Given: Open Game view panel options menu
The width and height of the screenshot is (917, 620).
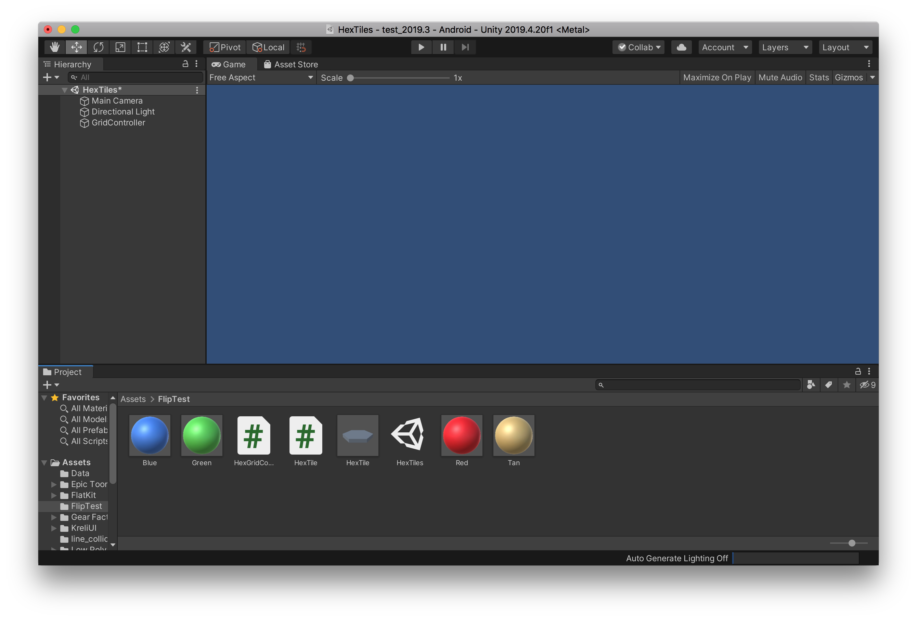Looking at the screenshot, I should coord(869,64).
